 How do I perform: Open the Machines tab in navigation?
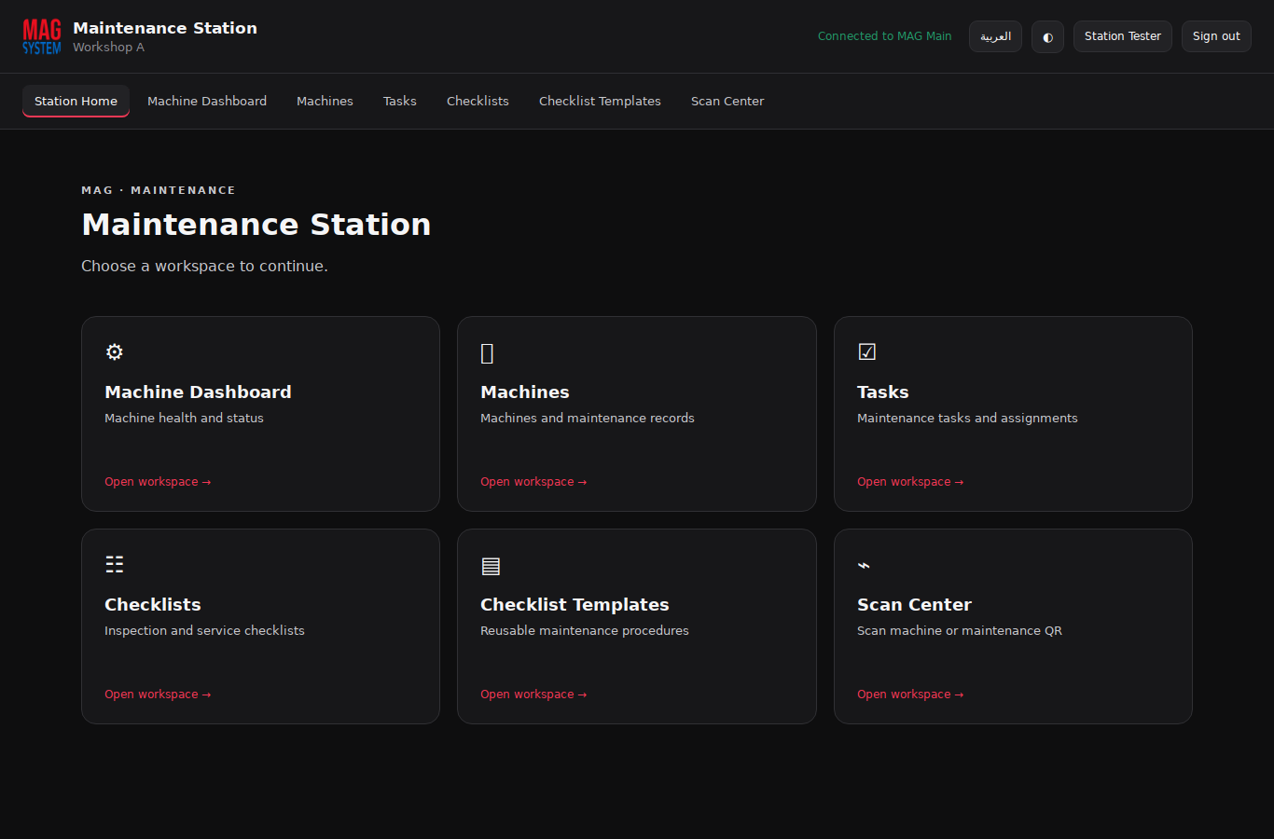pyautogui.click(x=325, y=101)
